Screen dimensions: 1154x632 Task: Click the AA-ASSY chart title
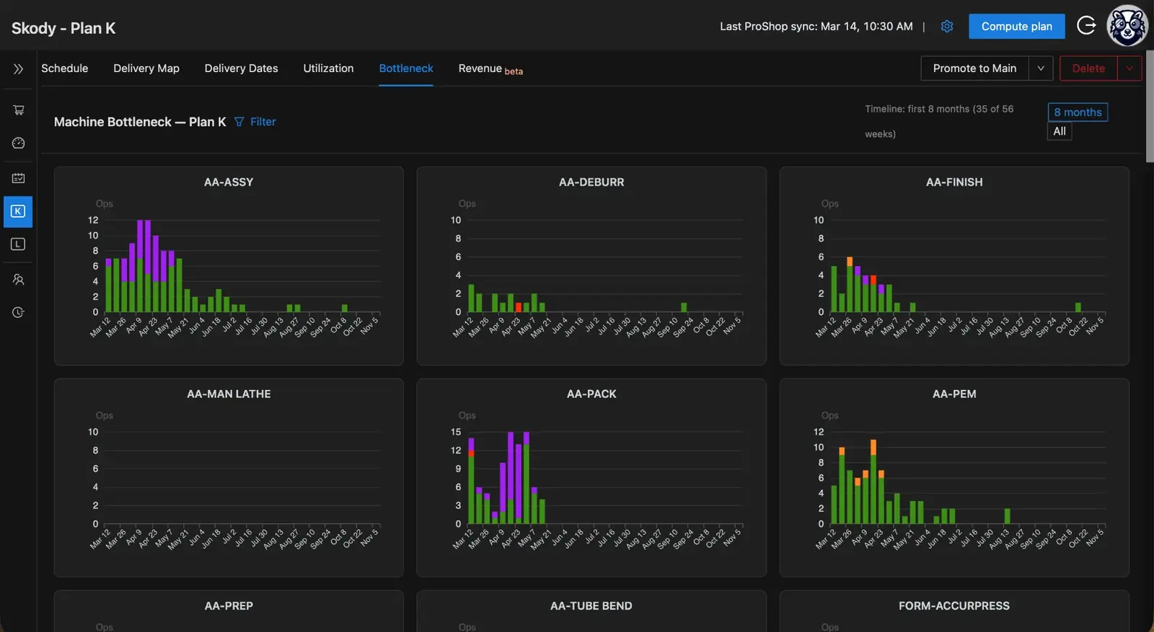[229, 182]
